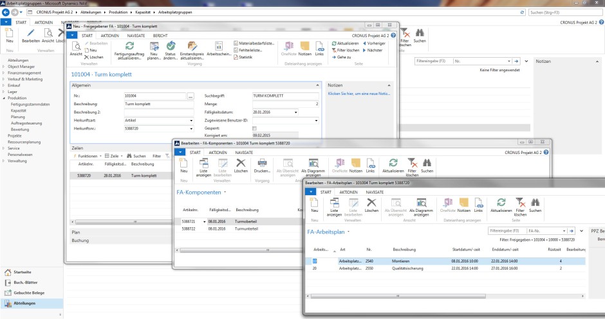Viewport: 605px width, 319px height.
Task: Open the Herkunftsart dropdown
Action: [191, 120]
